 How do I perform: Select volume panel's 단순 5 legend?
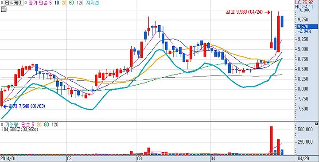27,124
